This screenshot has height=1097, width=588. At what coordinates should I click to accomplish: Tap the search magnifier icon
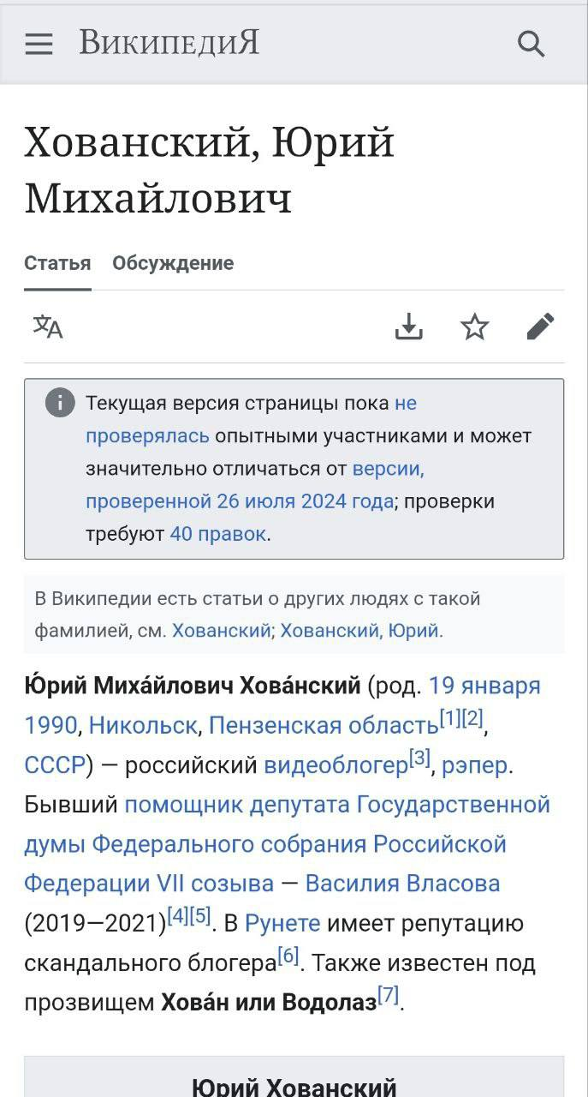pyautogui.click(x=532, y=44)
